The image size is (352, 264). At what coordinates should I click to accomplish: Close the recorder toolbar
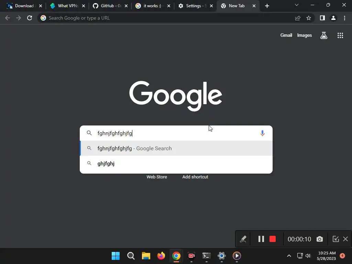(x=345, y=239)
